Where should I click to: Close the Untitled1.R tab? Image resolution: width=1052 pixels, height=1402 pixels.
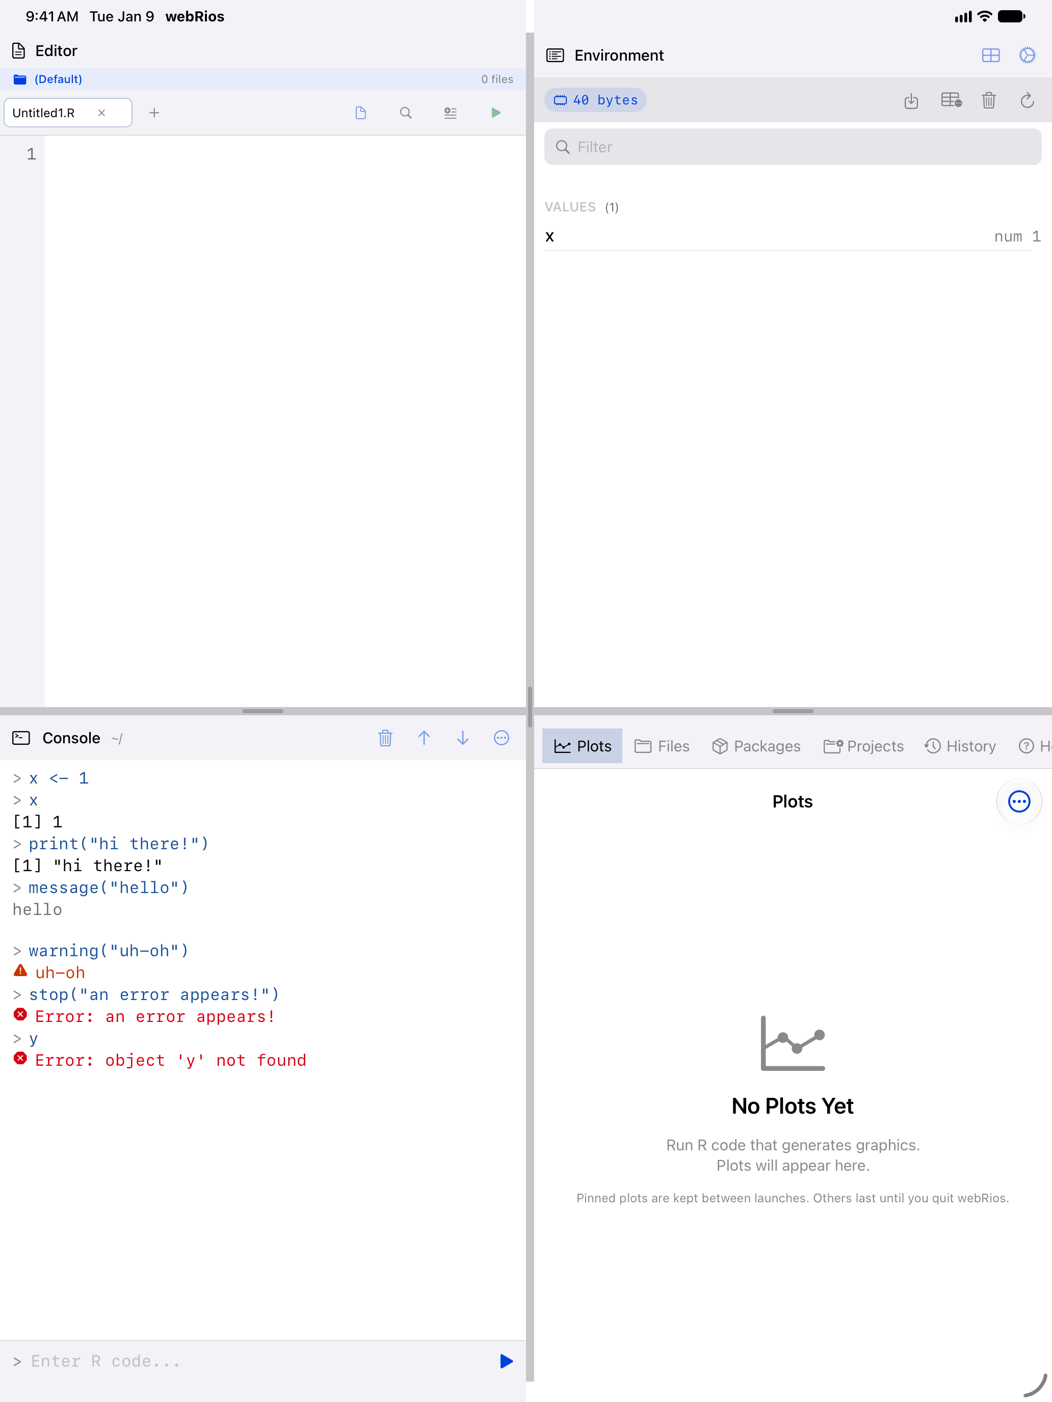101,113
